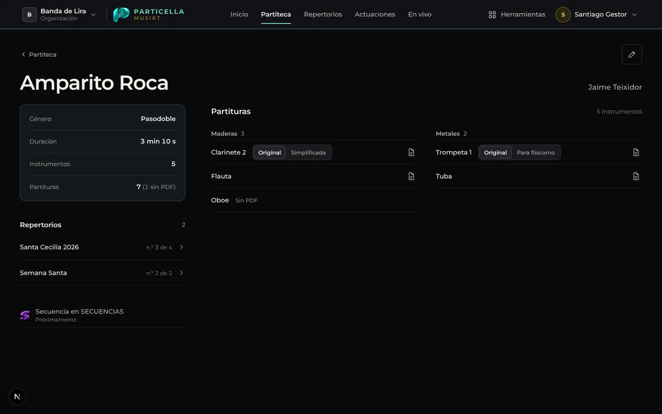Open the Clarinete 2 PDF document icon
Viewport: 662px width, 414px height.
coord(411,152)
